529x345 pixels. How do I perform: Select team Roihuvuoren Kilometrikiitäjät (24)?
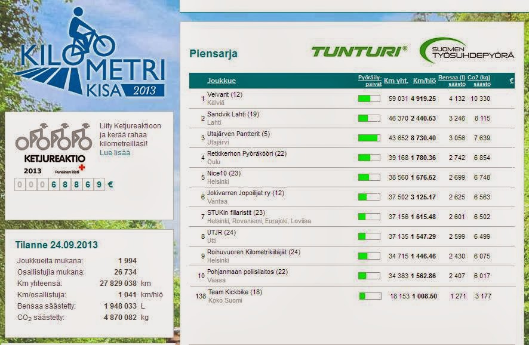(254, 252)
